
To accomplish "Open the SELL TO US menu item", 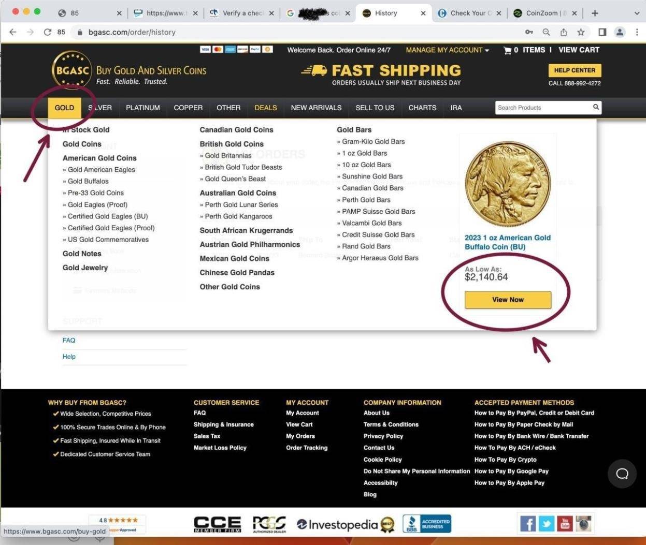I will [375, 108].
